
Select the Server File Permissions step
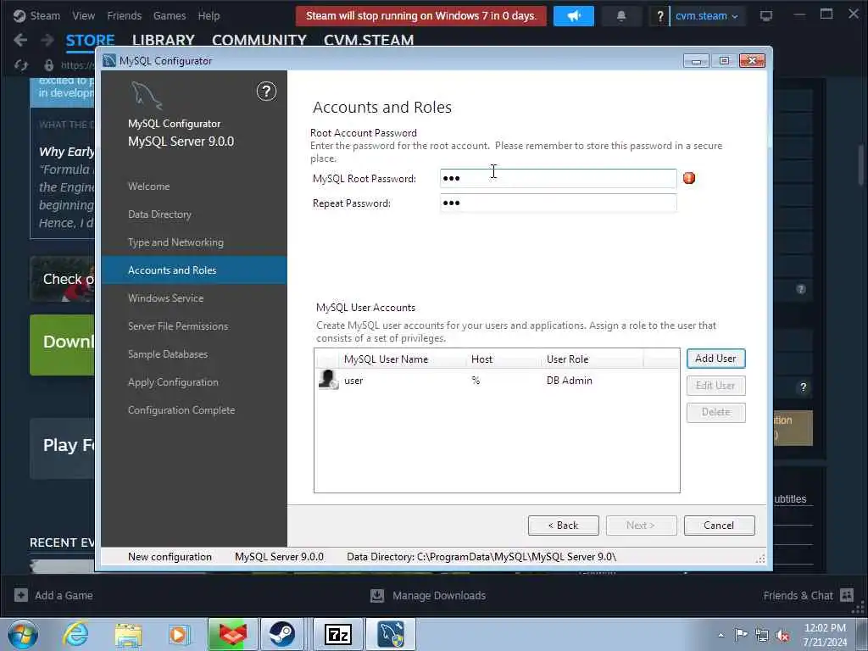pyautogui.click(x=178, y=326)
